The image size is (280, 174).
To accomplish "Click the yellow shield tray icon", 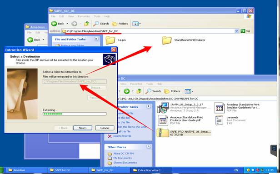I will pyautogui.click(x=248, y=170).
